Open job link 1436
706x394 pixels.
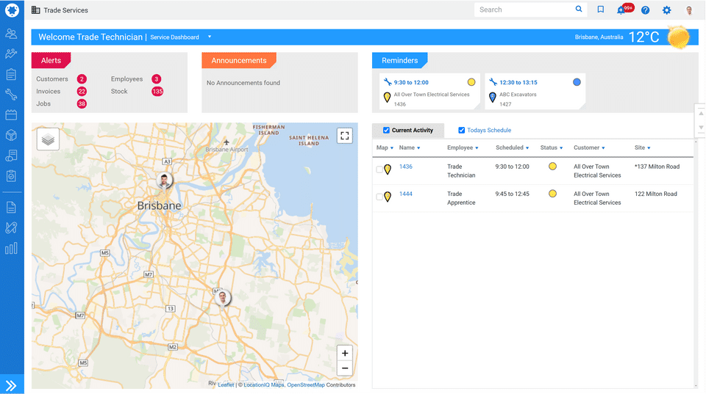[x=406, y=167]
